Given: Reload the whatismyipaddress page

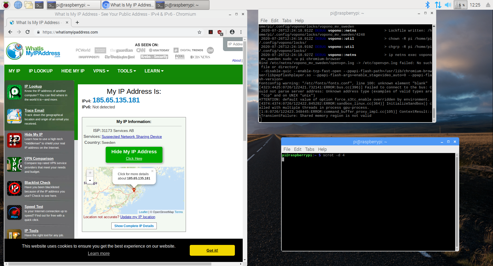Looking at the screenshot, I should 28,32.
